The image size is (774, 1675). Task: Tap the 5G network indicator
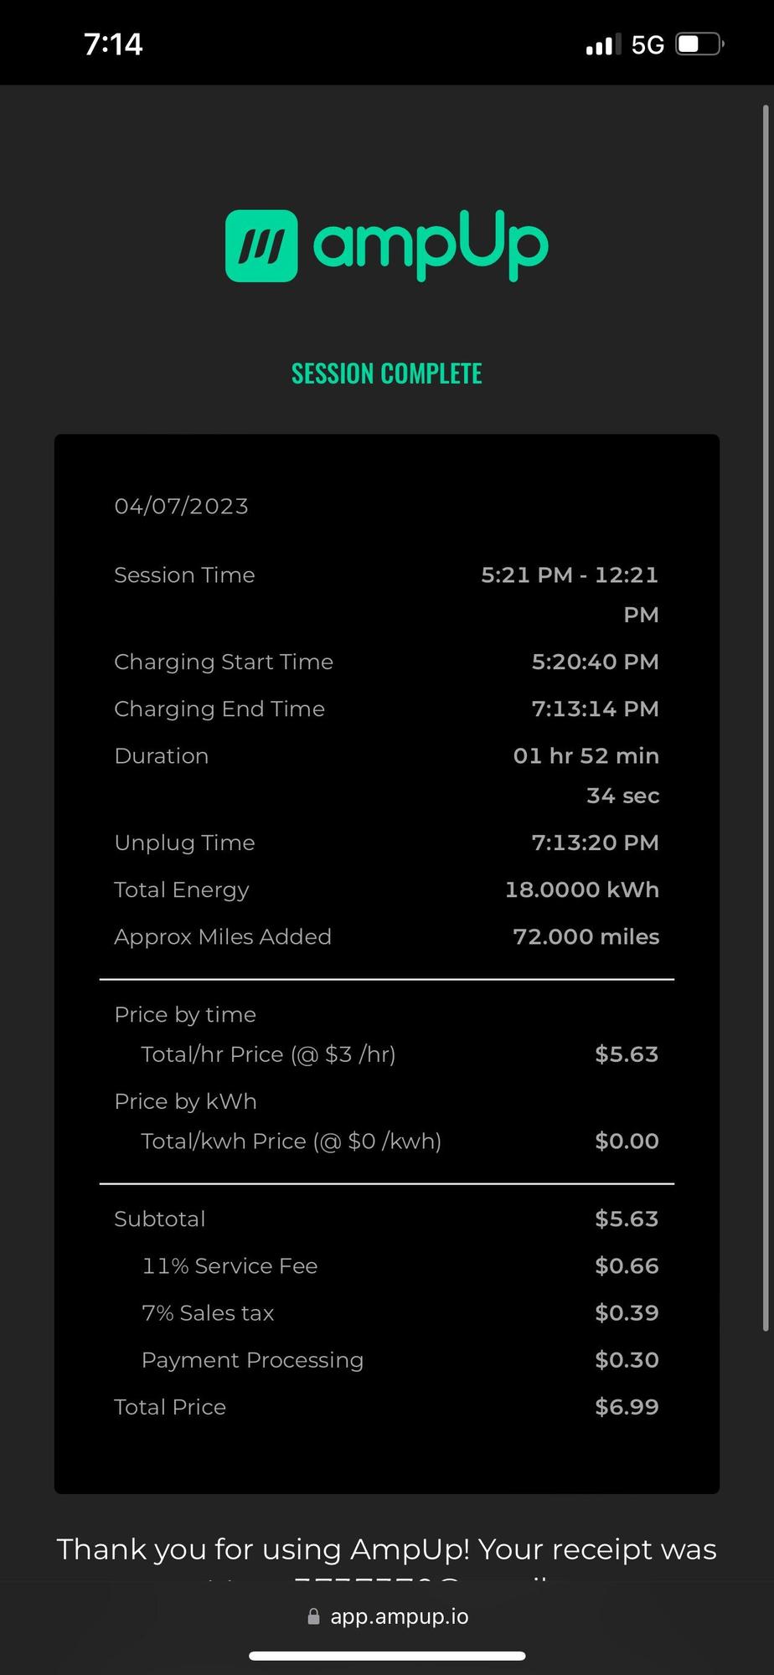click(x=648, y=44)
